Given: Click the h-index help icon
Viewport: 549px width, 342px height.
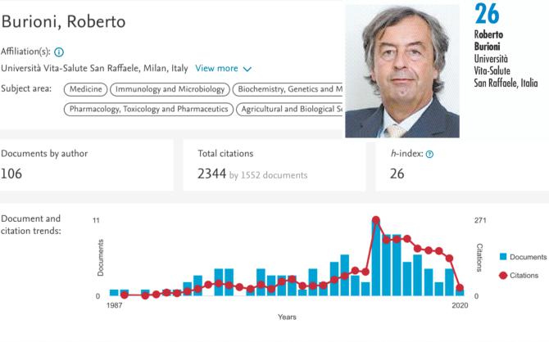Looking at the screenshot, I should click(429, 154).
